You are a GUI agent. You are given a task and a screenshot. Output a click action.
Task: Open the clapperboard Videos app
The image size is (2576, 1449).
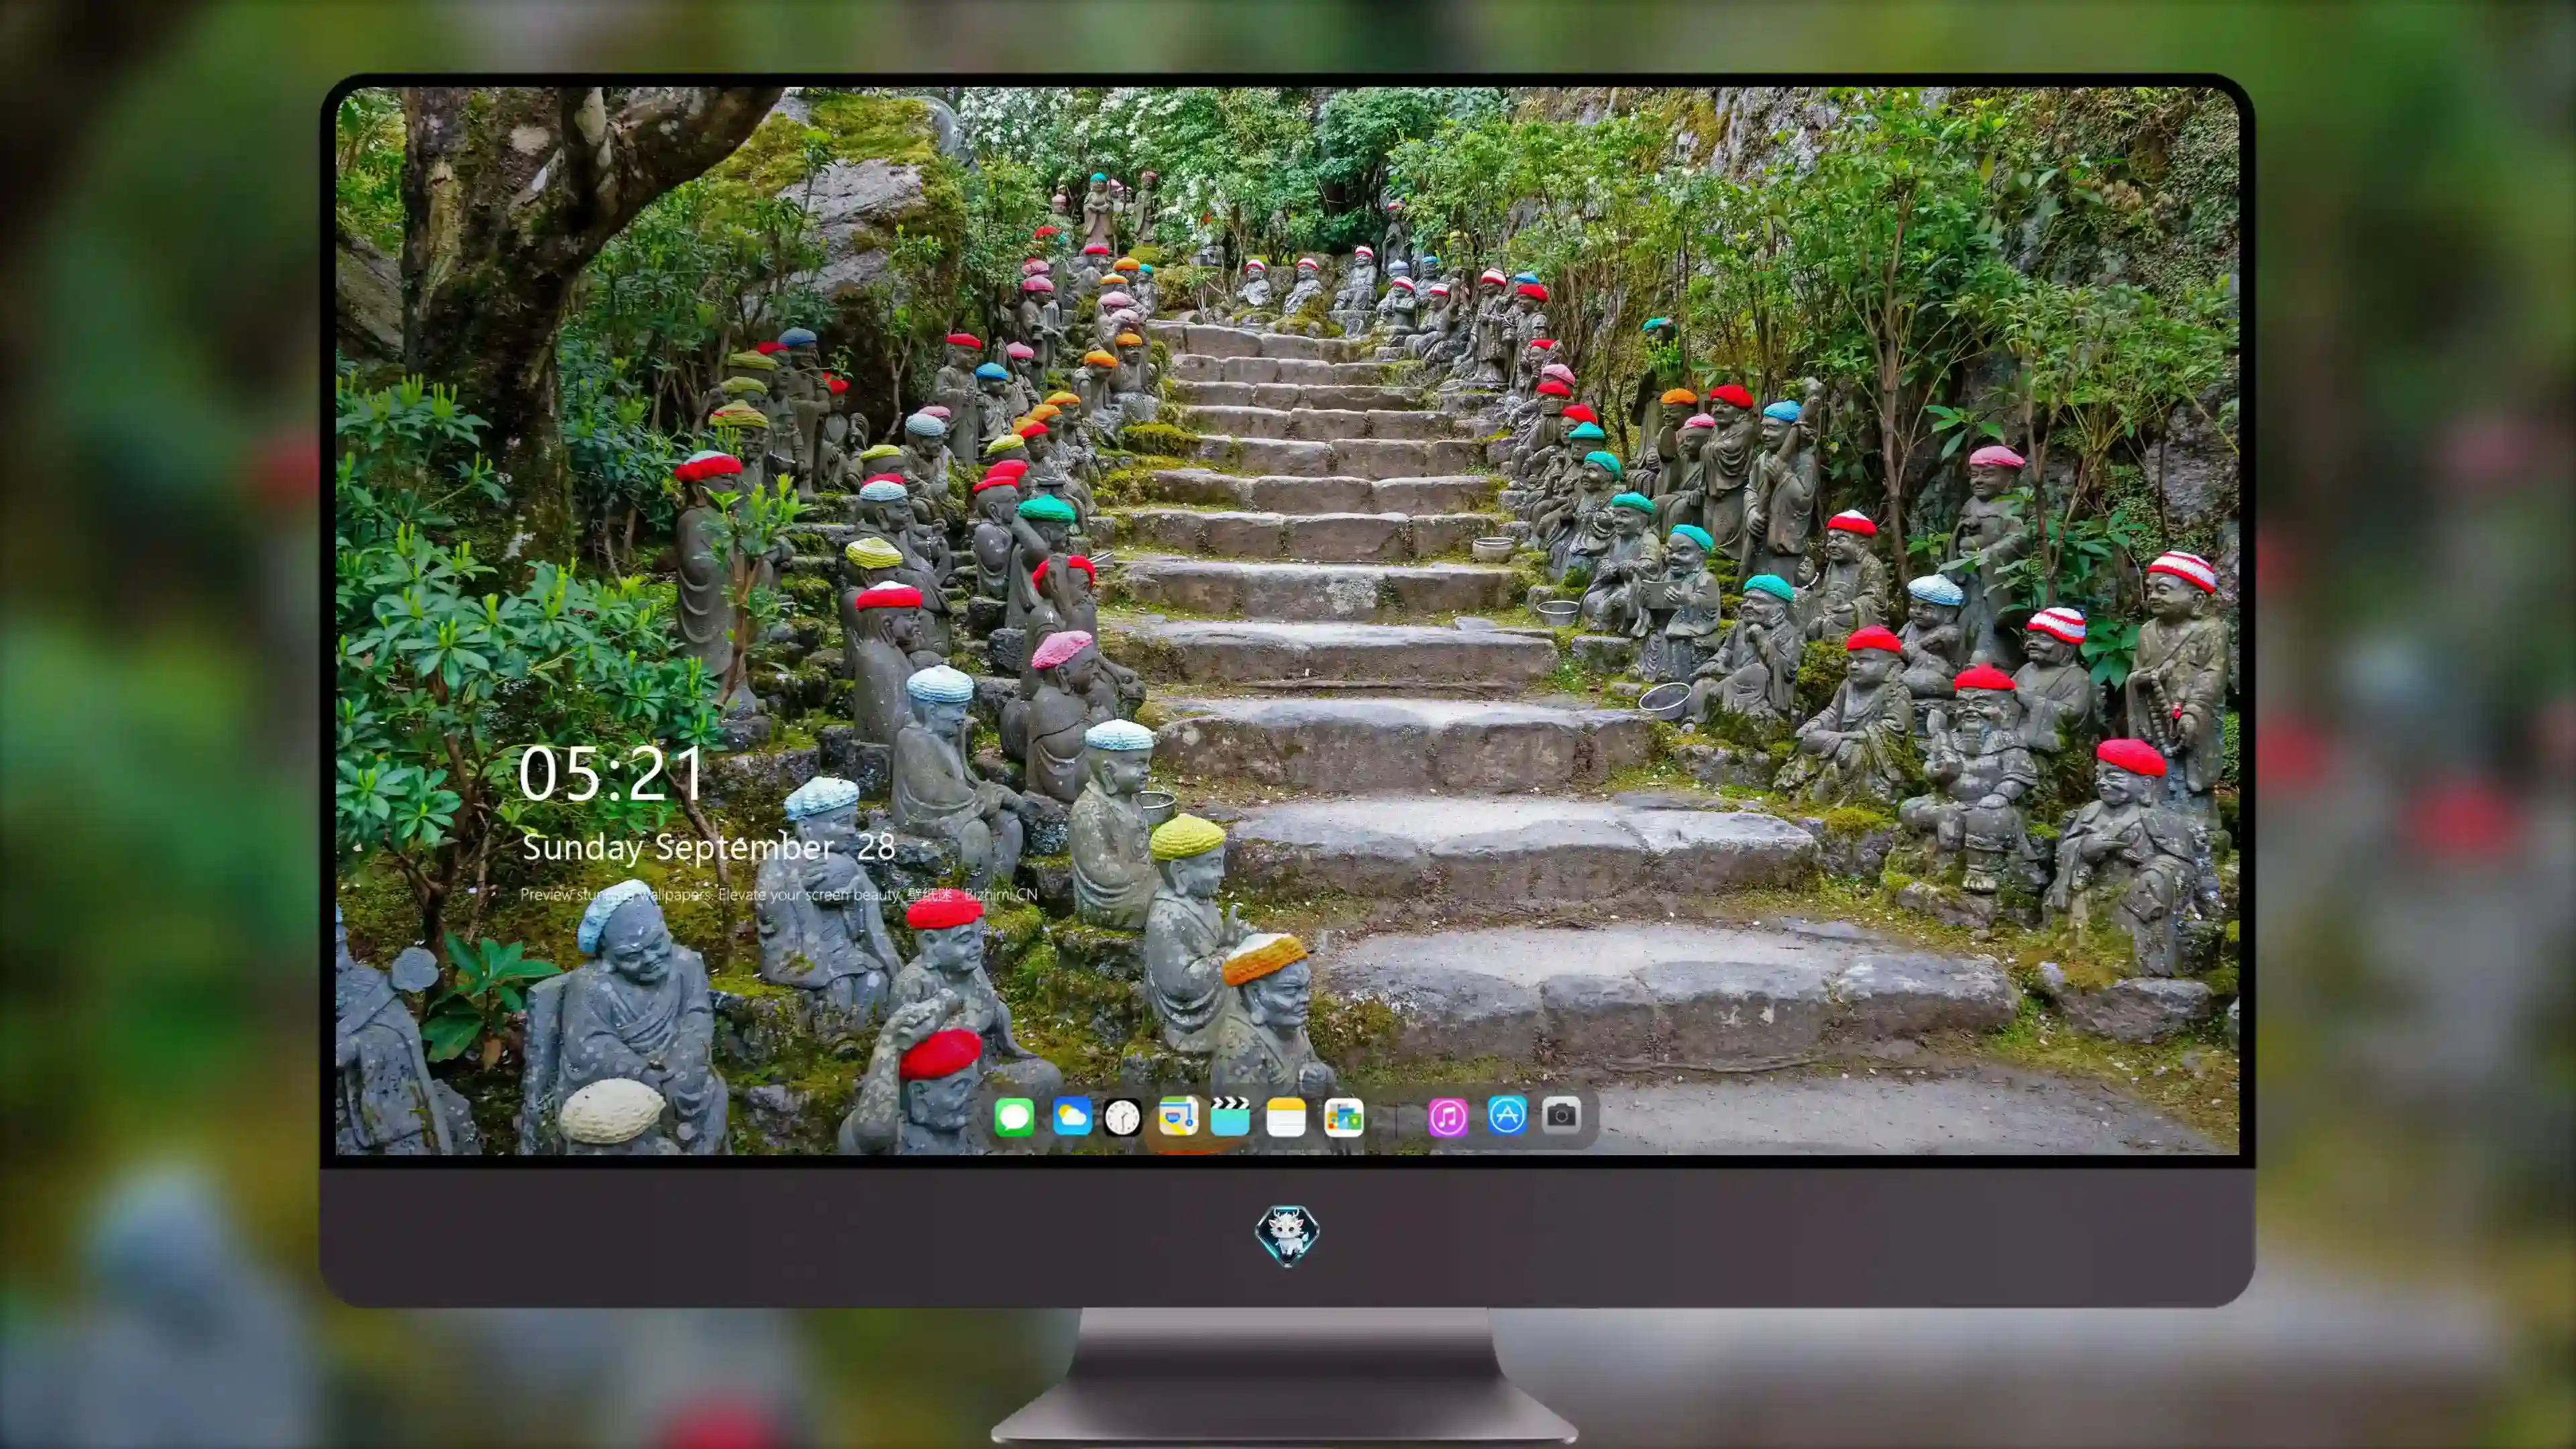point(1230,1116)
